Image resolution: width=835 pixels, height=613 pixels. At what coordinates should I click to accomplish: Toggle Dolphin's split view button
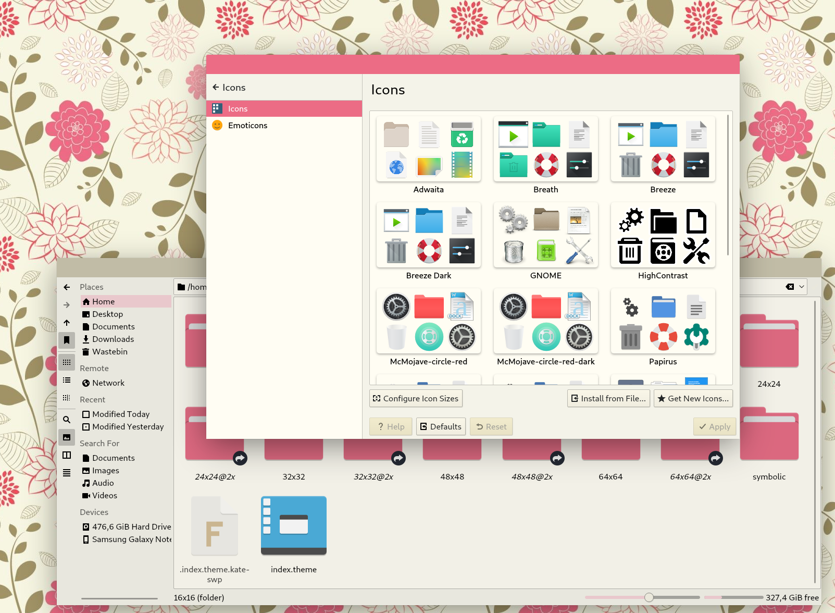(67, 455)
